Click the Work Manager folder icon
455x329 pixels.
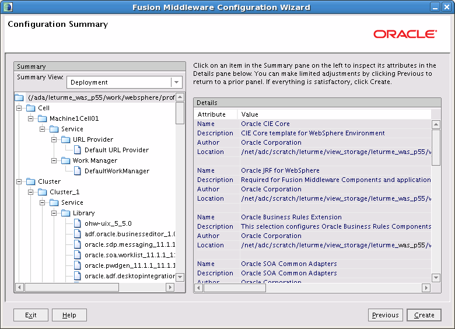[x=65, y=160]
